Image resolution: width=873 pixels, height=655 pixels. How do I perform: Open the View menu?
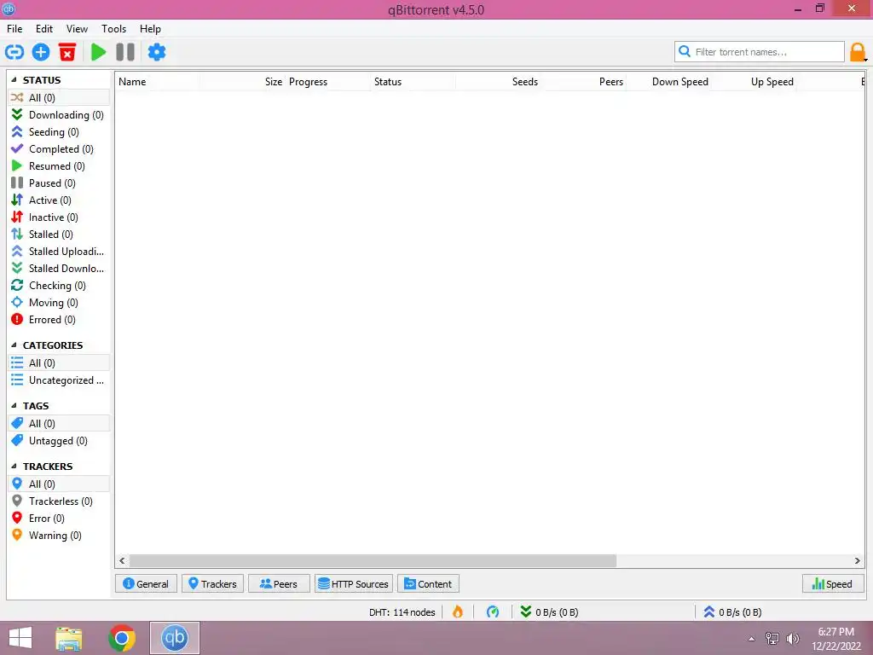pos(77,29)
